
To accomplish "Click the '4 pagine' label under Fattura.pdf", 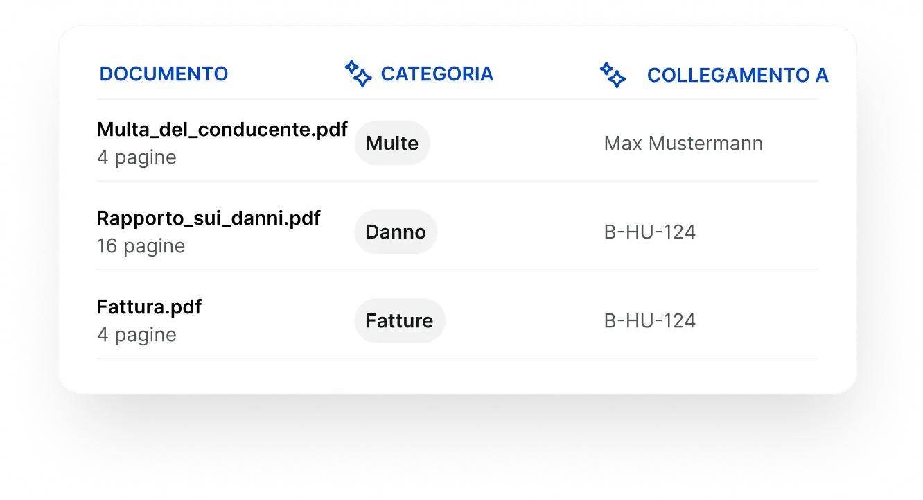I will pyautogui.click(x=137, y=335).
